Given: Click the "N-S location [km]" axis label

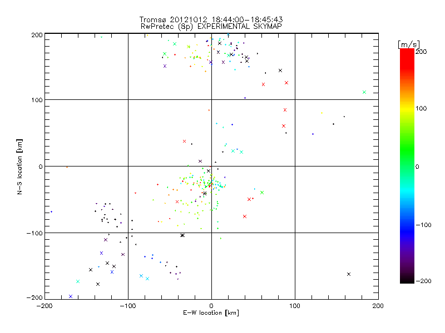Looking at the screenshot, I should pyautogui.click(x=19, y=167).
